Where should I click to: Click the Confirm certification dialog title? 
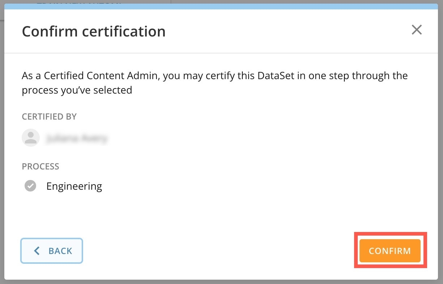pos(94,31)
